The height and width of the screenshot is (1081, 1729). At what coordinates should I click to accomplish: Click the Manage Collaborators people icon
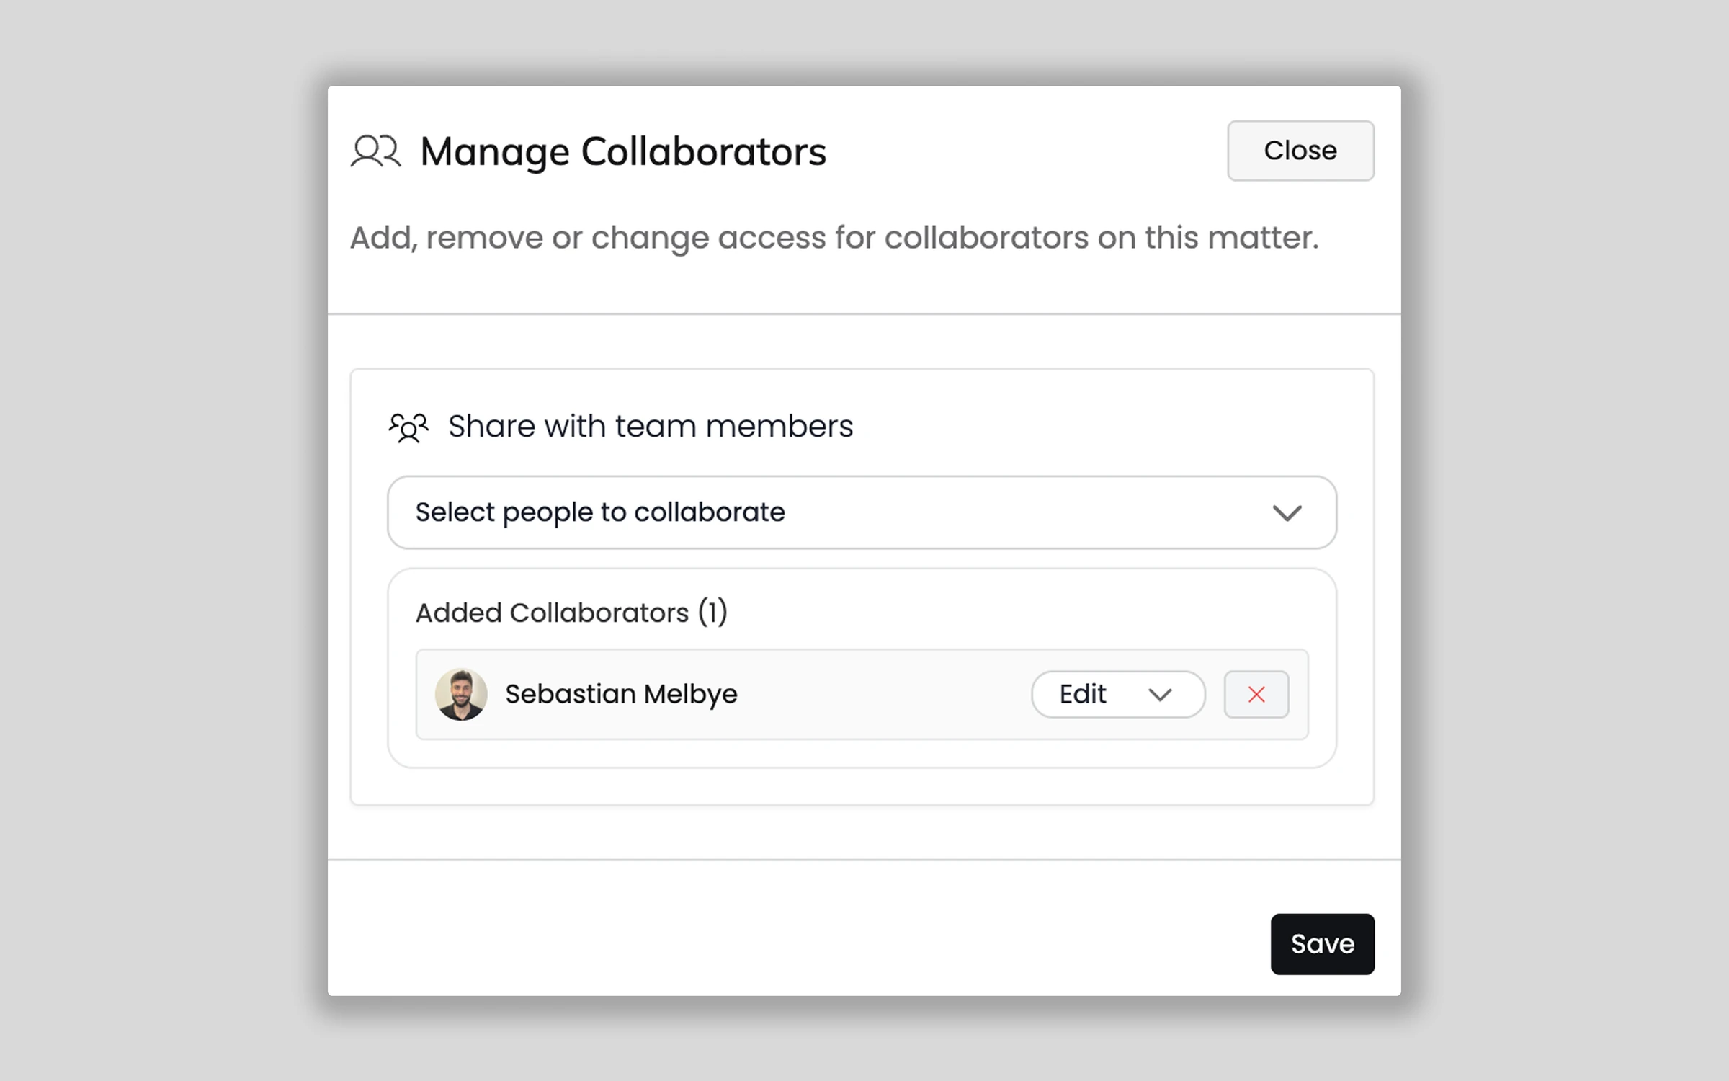[375, 151]
